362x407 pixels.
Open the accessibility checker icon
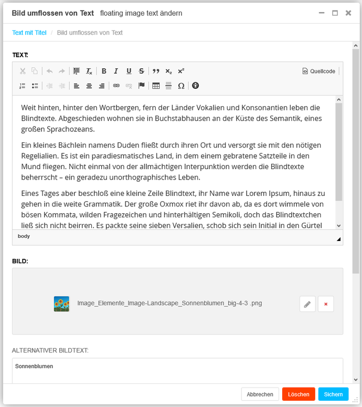(x=196, y=86)
